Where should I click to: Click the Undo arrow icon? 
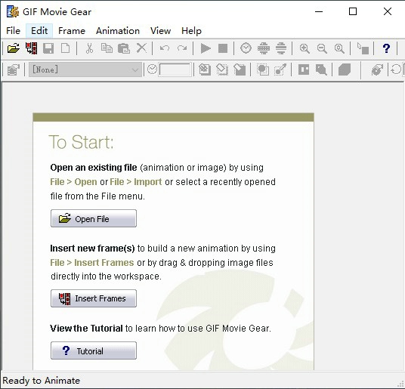165,48
